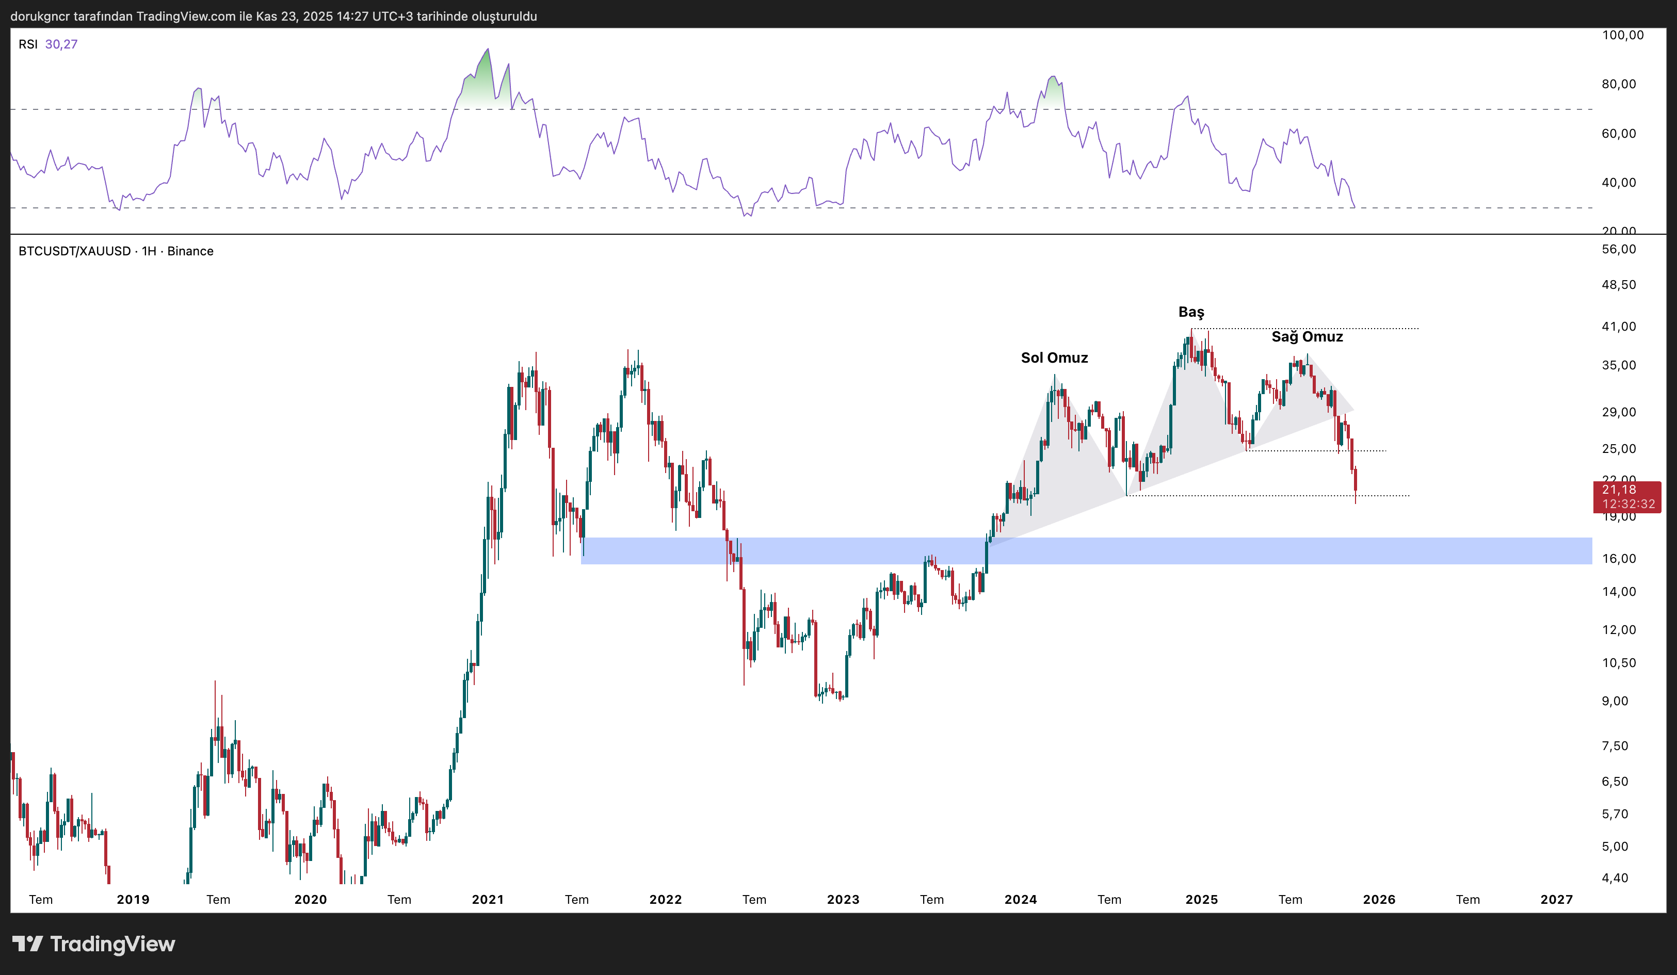
Task: Select the Sağ Omuz text label
Action: 1307,337
